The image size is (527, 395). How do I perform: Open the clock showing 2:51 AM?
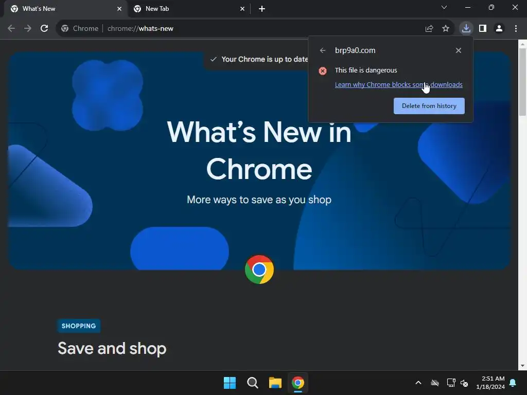click(x=490, y=383)
